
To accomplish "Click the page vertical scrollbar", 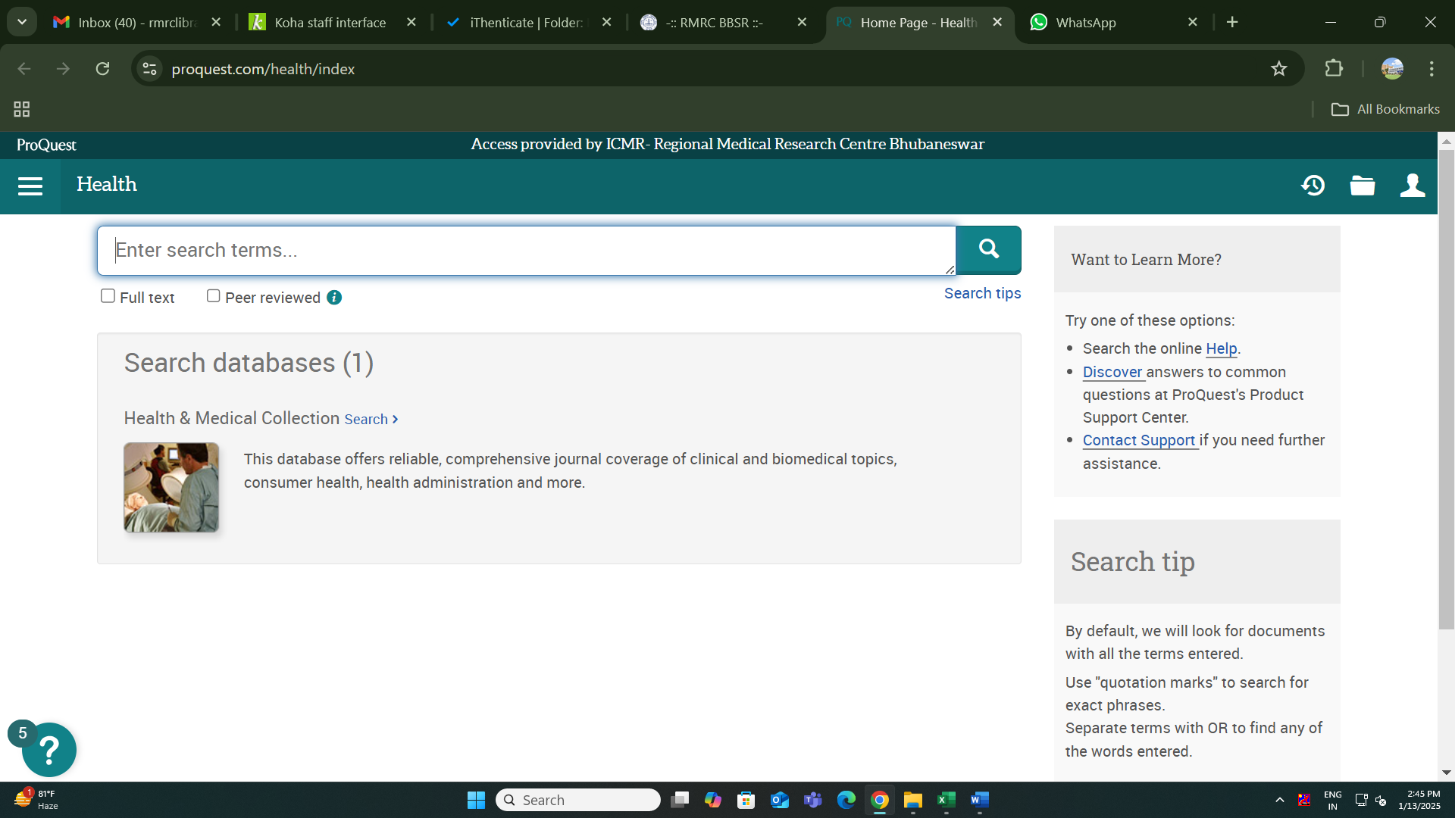I will [1446, 389].
